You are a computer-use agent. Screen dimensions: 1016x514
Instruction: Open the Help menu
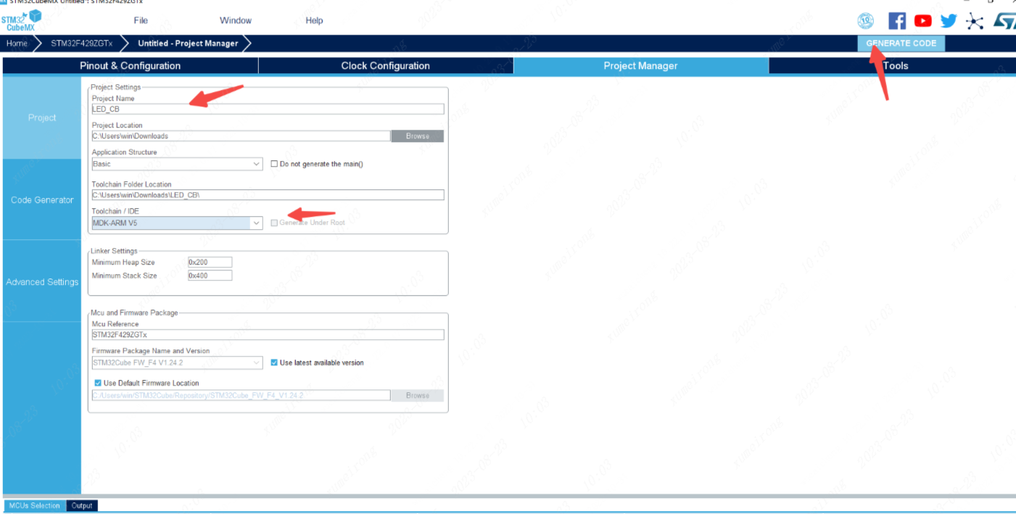314,20
